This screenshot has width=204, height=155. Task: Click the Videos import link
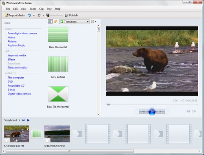pos(11,37)
